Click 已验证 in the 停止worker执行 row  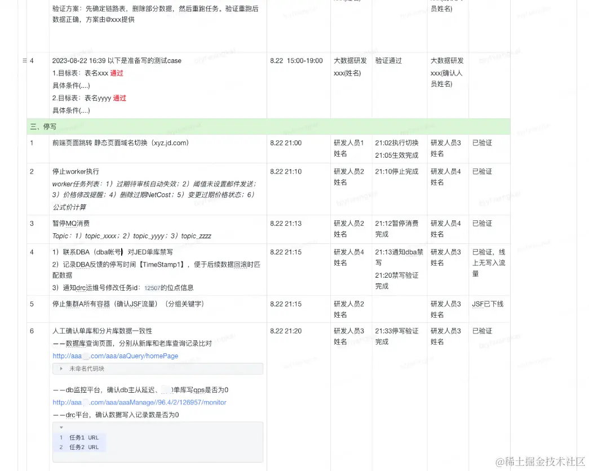pyautogui.click(x=482, y=171)
